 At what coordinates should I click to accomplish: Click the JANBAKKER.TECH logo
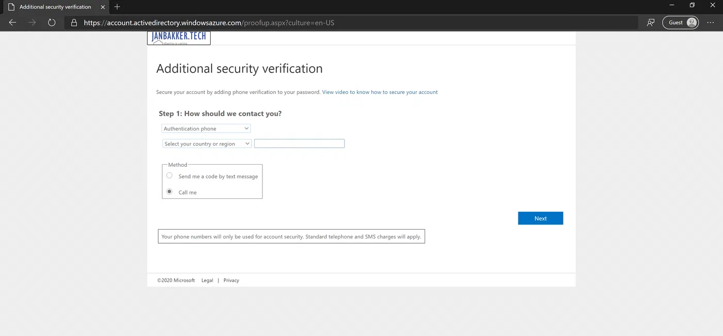pyautogui.click(x=179, y=38)
